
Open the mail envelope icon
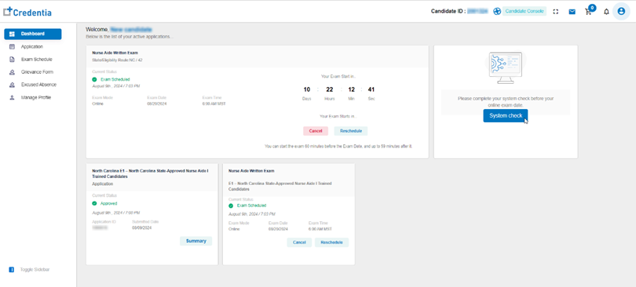pos(572,12)
